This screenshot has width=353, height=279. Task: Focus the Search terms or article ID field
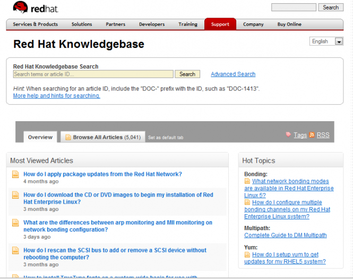click(93, 74)
